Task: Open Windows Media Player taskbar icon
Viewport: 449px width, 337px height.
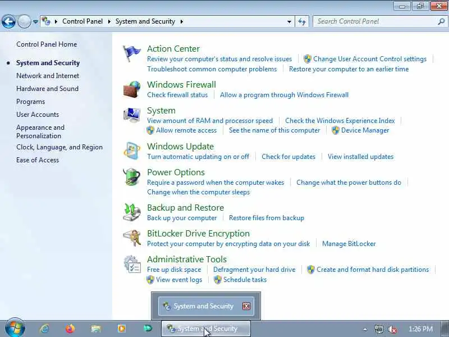Action: [x=122, y=329]
